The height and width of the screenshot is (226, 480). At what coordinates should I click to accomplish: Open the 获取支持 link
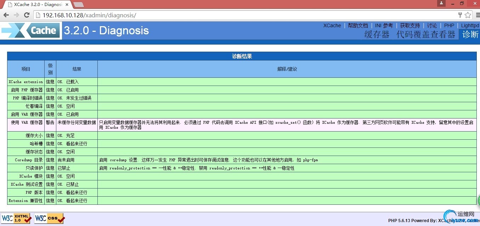[x=410, y=25]
